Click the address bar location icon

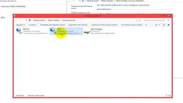tap(30, 20)
